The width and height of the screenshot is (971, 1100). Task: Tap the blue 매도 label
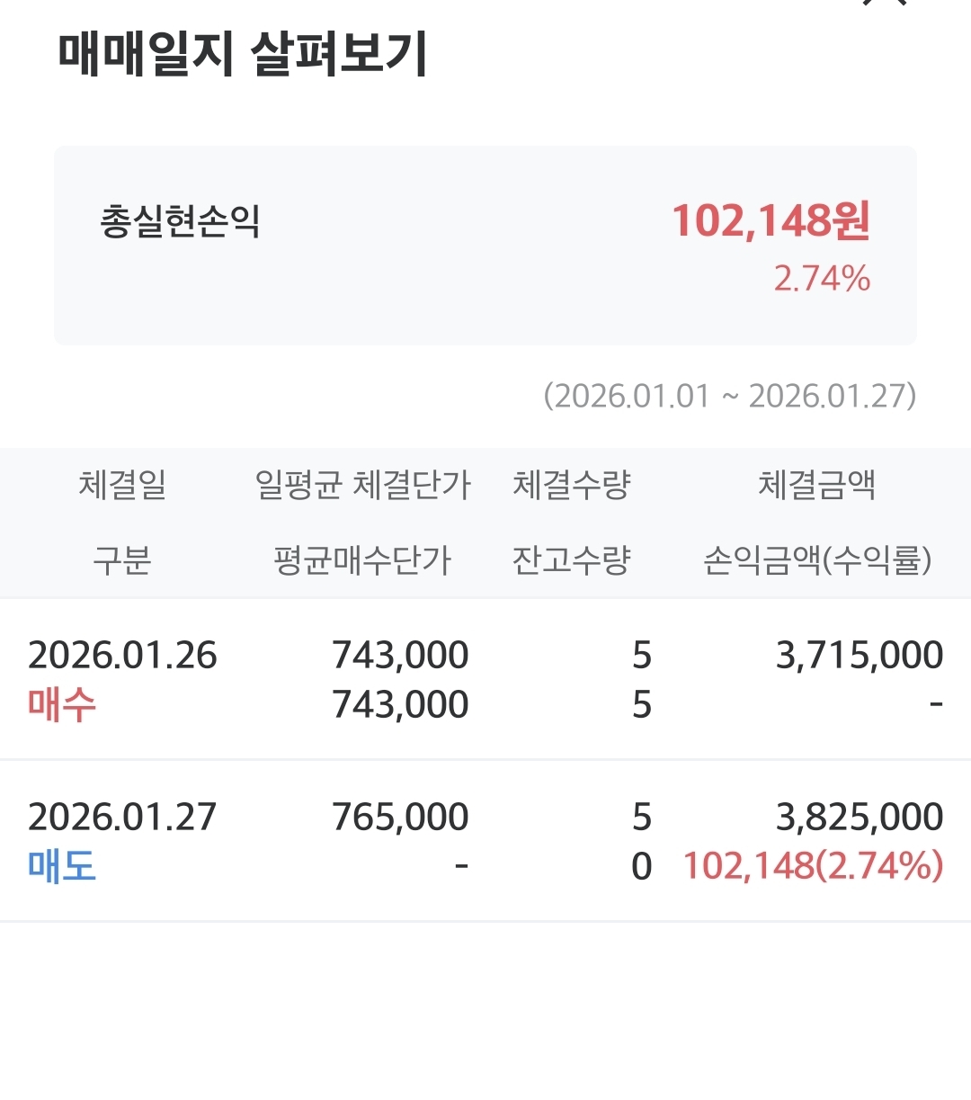62,866
